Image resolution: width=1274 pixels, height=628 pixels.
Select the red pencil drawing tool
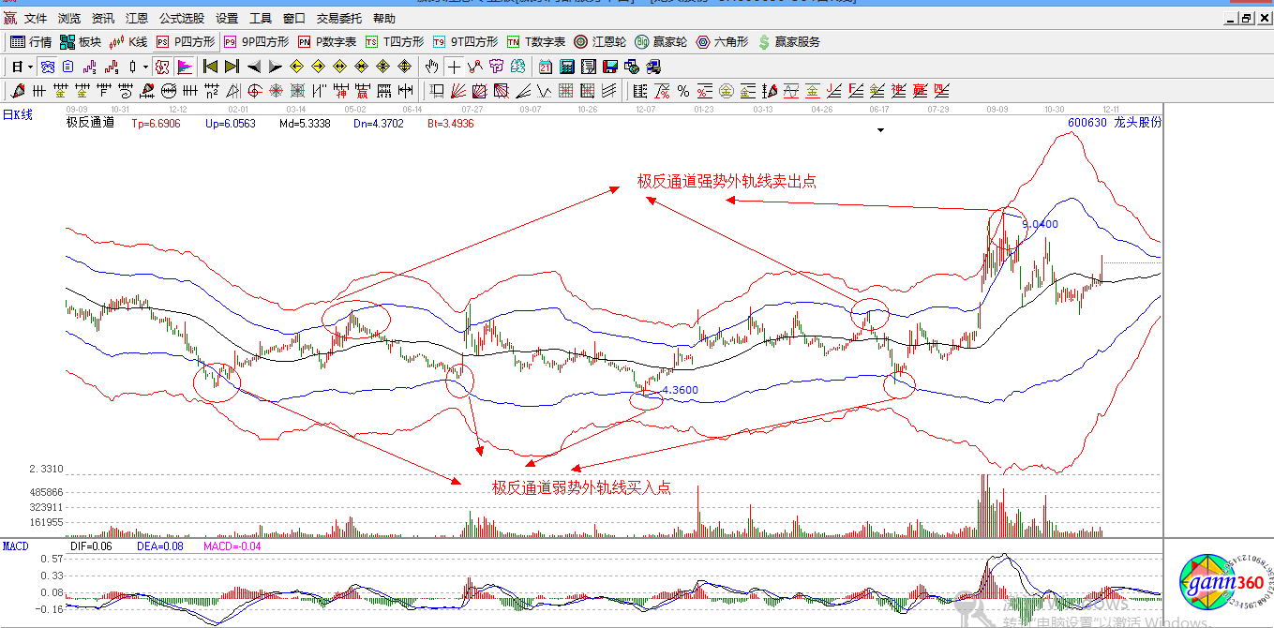coord(16,91)
